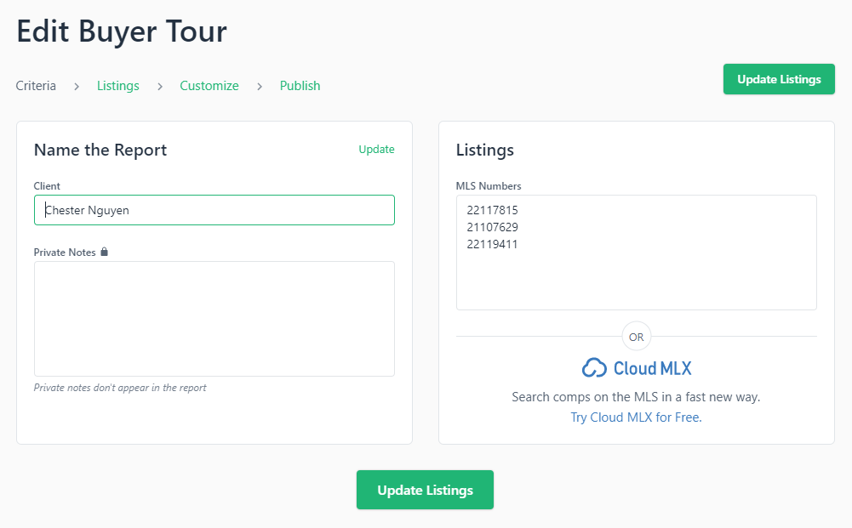This screenshot has width=852, height=528.
Task: Open Try Cloud MLX for Free link
Action: tap(636, 417)
